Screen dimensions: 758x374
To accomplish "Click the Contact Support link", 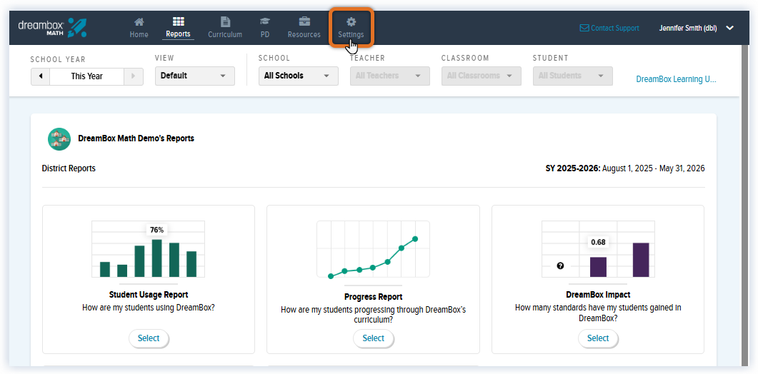I will (609, 28).
